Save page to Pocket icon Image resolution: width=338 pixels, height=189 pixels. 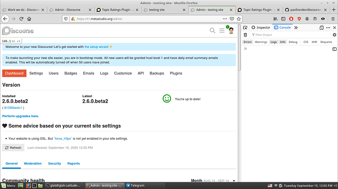pyautogui.click(x=232, y=19)
